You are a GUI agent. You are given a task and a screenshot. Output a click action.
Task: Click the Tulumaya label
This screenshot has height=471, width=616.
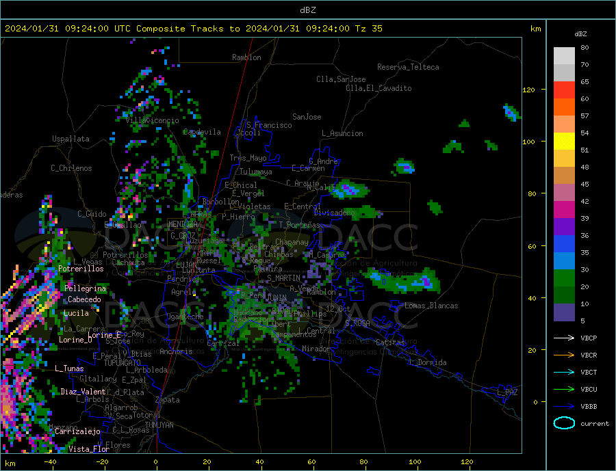point(256,172)
